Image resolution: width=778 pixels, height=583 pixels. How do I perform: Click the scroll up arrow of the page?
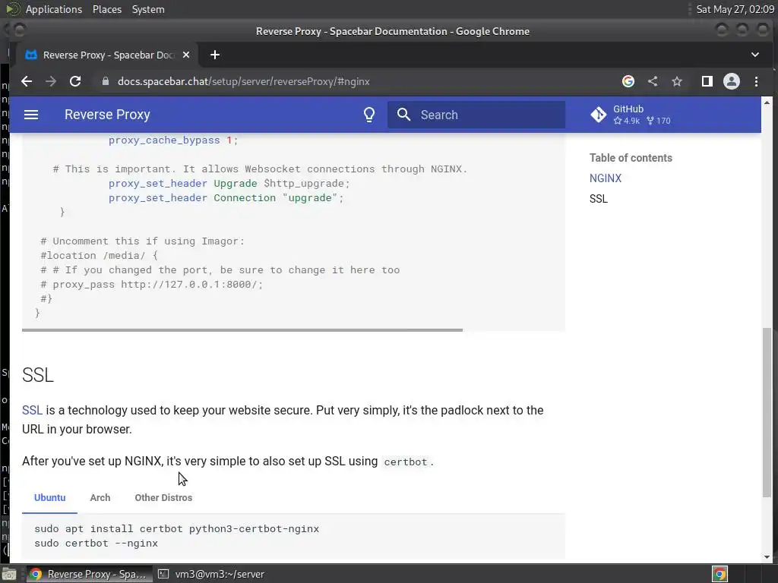coord(767,102)
